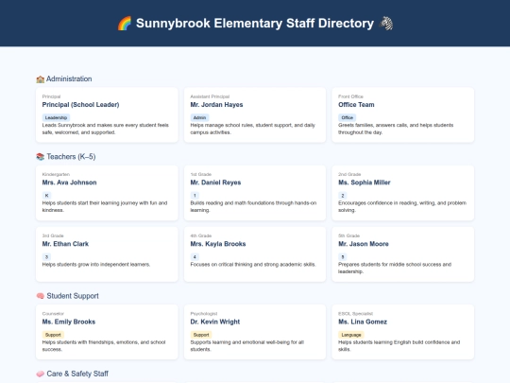The height and width of the screenshot is (383, 510).
Task: Click the icon beside Care & Safety Staff
Action: coord(41,374)
